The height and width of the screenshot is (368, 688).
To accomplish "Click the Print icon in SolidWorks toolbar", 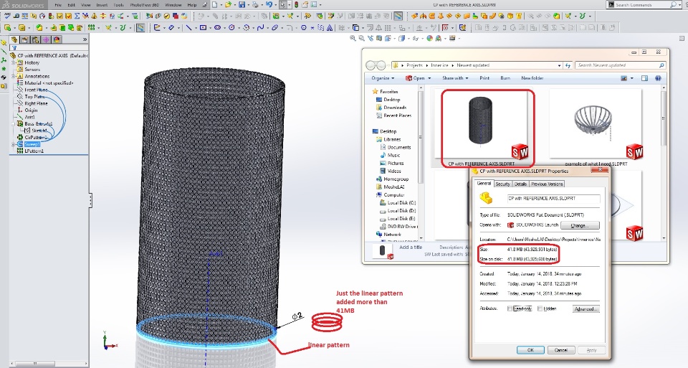I will click(x=255, y=5).
